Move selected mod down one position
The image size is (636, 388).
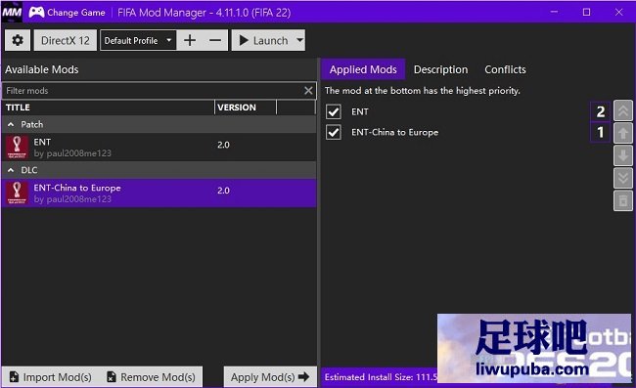point(622,155)
